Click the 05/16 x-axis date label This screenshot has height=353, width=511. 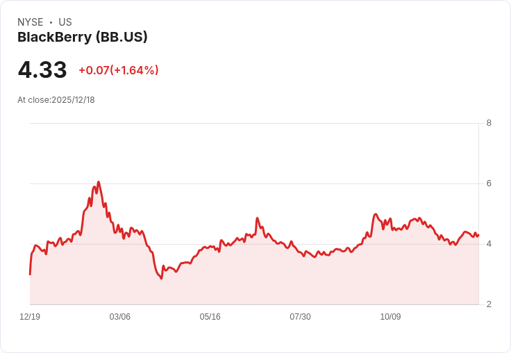pos(210,317)
